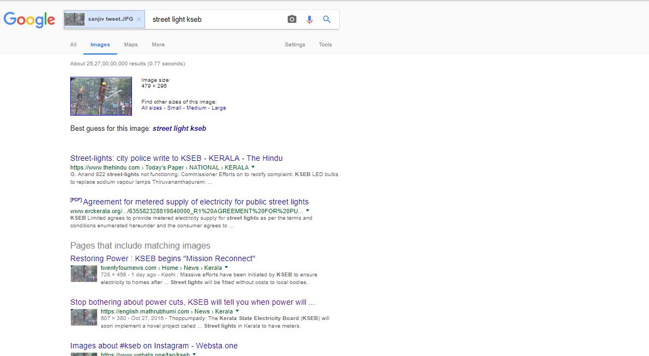Find Large sizes of this image

point(219,108)
